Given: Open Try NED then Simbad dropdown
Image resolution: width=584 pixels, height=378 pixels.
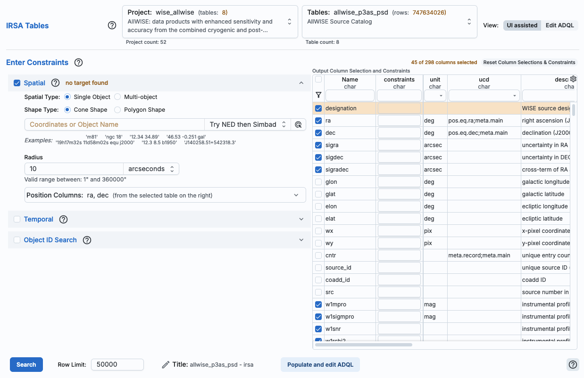Looking at the screenshot, I should coord(248,124).
